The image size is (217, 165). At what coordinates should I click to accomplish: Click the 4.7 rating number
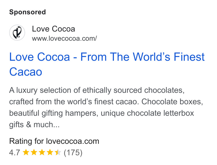click(x=15, y=152)
